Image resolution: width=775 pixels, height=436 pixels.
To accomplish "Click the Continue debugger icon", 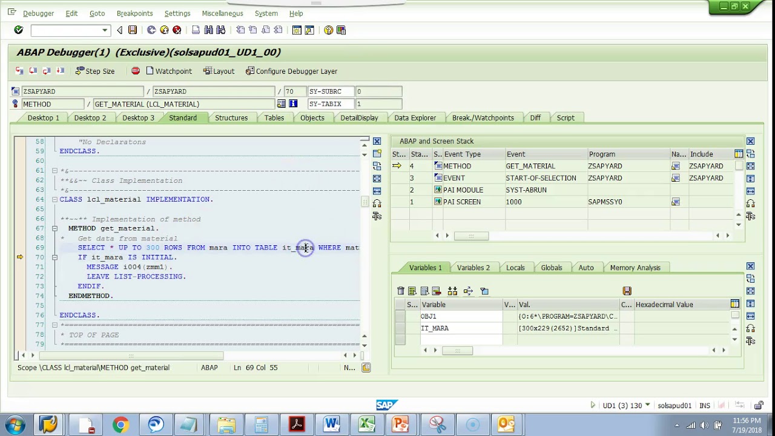I will pos(60,71).
